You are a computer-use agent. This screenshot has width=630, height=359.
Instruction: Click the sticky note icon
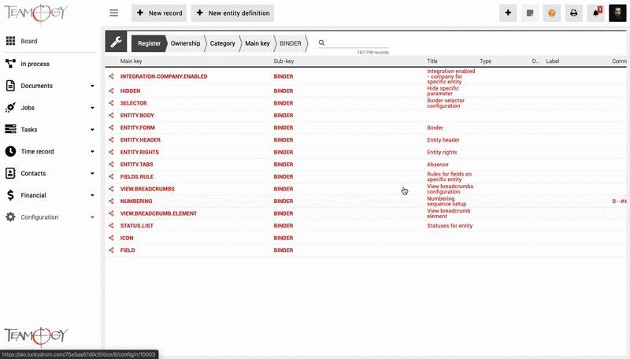(x=530, y=13)
